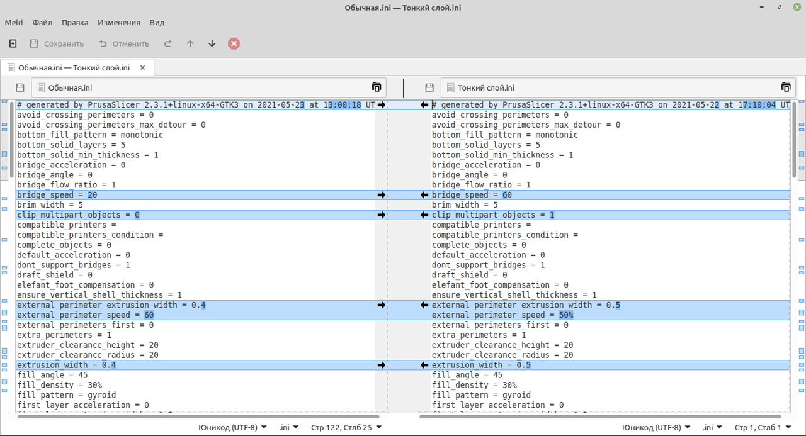
Task: Open right pane .ini syntax dropdown
Action: (x=713, y=428)
